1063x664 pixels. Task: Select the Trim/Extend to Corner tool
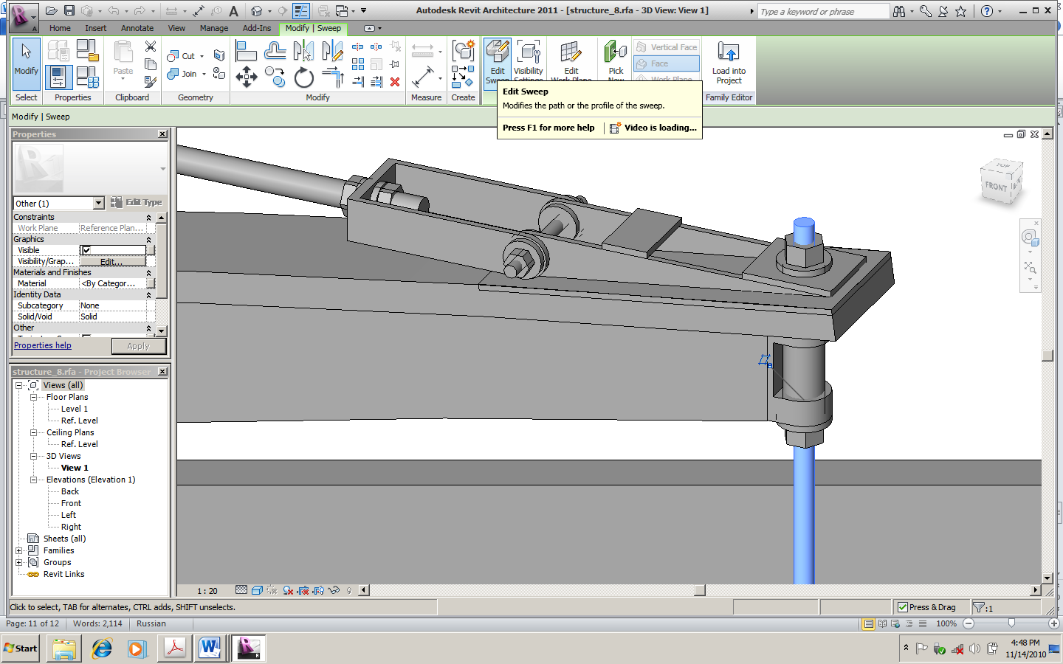point(332,77)
